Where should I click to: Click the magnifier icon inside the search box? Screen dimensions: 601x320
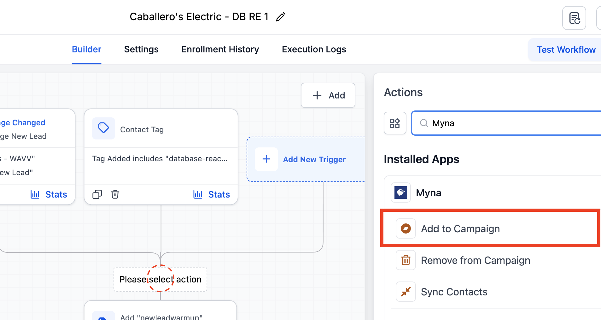click(x=424, y=123)
